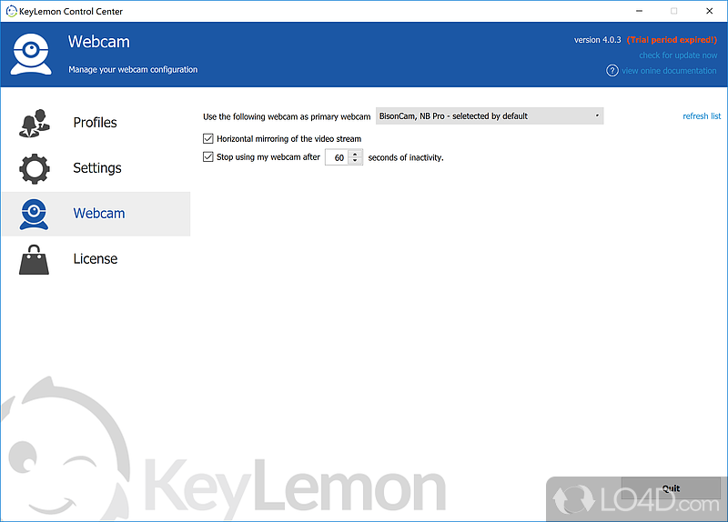Click the License shopping bag icon

click(x=34, y=260)
